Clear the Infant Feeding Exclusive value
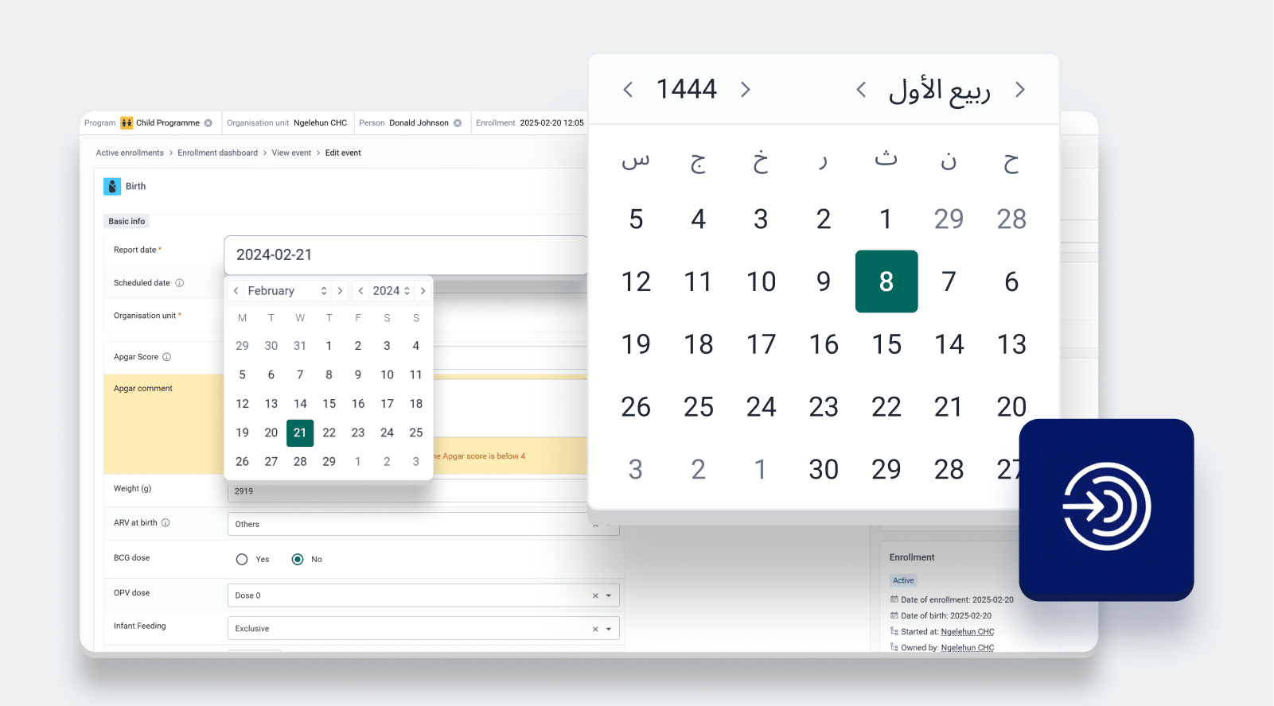 pos(595,629)
